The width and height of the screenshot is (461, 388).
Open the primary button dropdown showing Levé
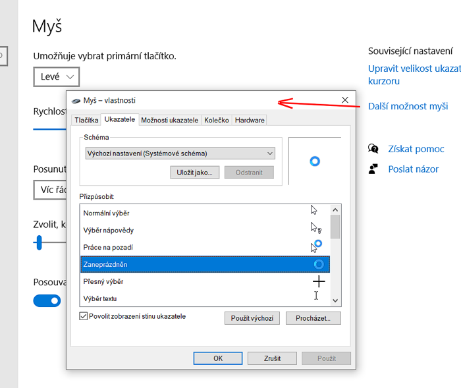click(57, 77)
